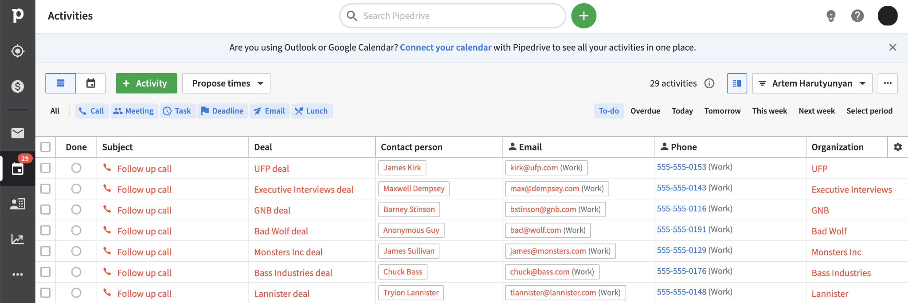This screenshot has width=908, height=303.
Task: Click the green quick add plus button
Action: 583,16
